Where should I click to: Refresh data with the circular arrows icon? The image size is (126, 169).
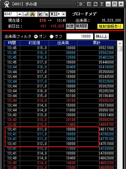click(95, 4)
